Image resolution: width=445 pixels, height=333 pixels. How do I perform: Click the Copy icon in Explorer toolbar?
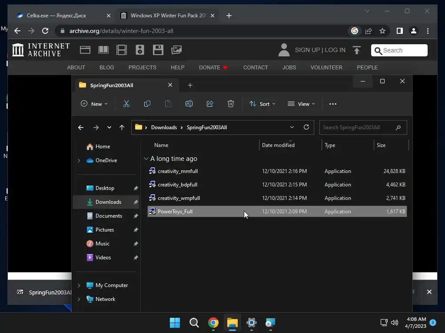(147, 104)
